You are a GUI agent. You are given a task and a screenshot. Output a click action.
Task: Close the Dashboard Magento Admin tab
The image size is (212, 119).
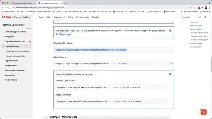pos(35,3)
